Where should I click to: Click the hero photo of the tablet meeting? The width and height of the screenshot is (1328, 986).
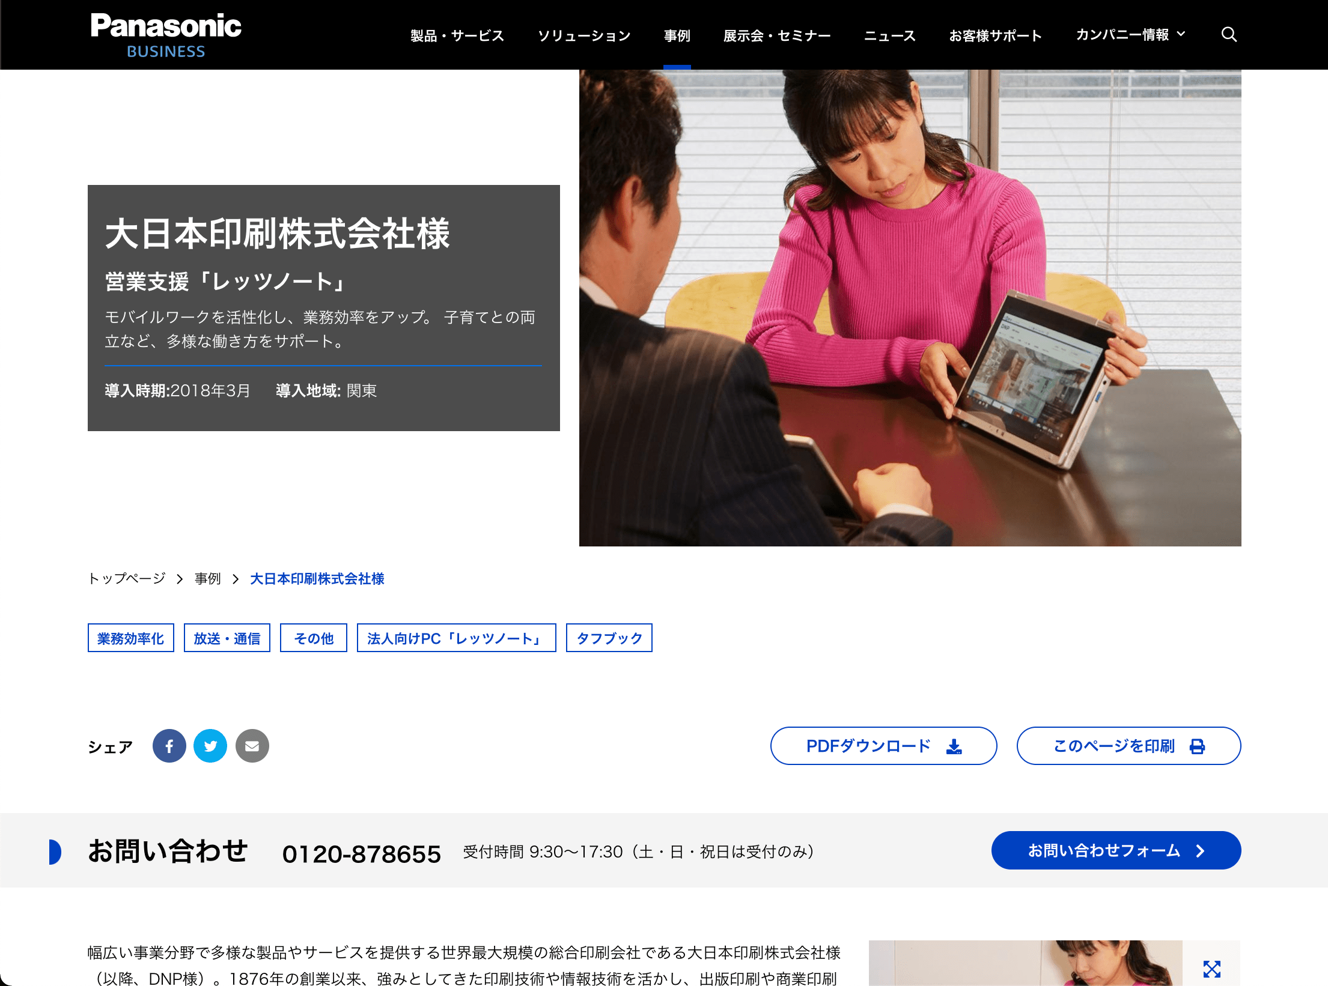coord(910,308)
